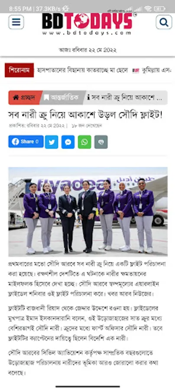Tap the Wi-Fi status bar icon
This screenshot has height=390, width=175.
[x=148, y=9]
